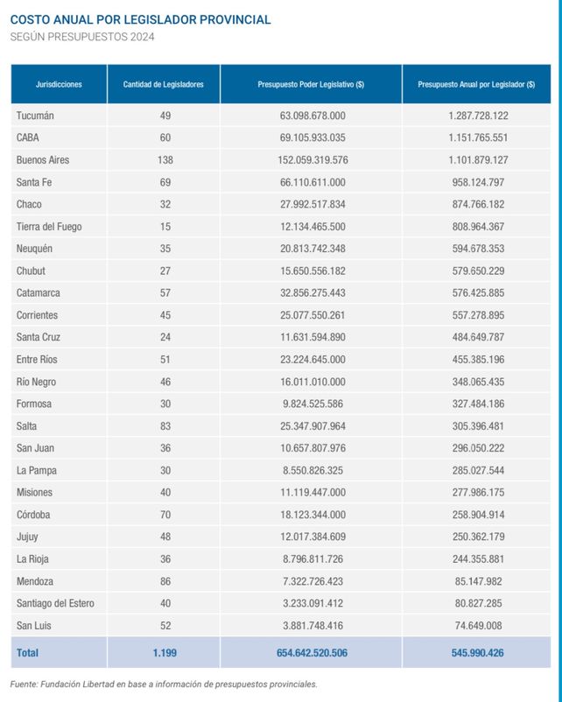Screen dimensions: 562x702
Task: Select the Presupuesto Poder Legislativo column header
Action: tap(311, 84)
